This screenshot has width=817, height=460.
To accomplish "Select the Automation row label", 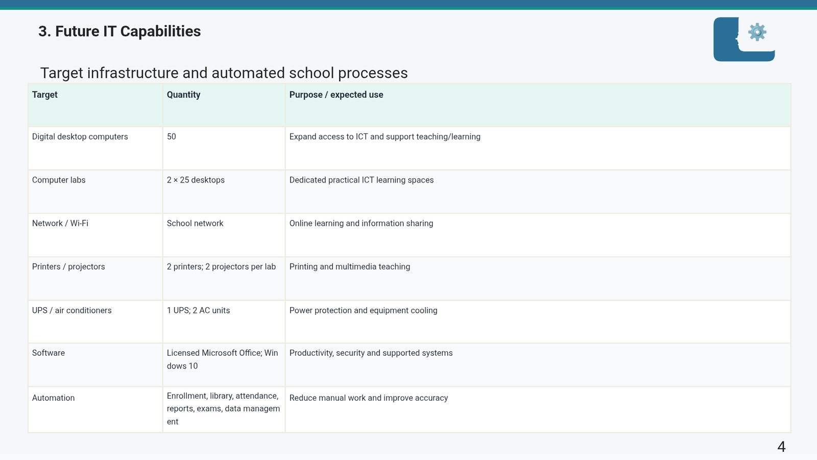I will tap(95, 410).
